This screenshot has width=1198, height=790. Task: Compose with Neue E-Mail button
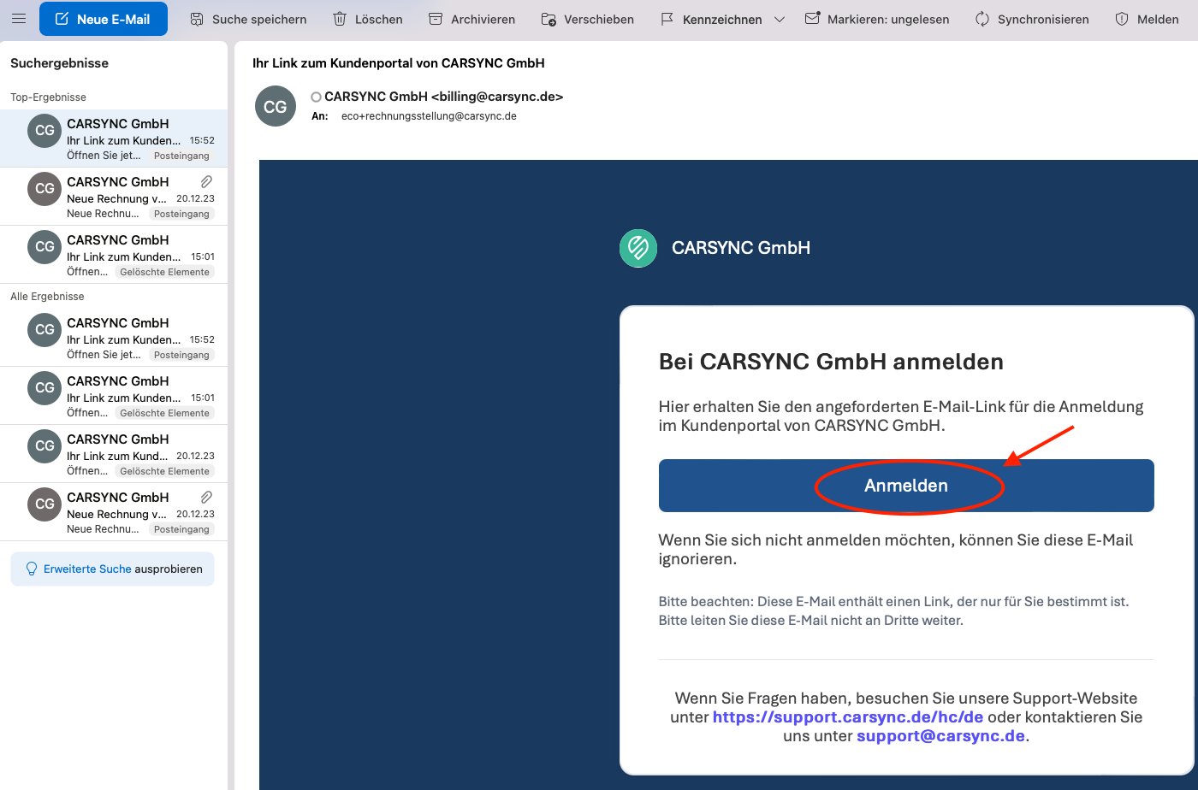click(x=104, y=19)
